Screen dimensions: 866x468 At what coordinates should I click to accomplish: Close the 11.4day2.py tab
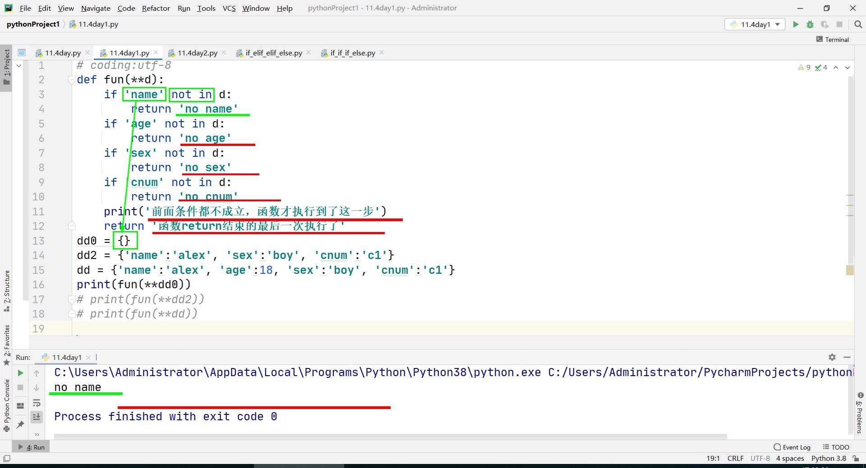[224, 52]
